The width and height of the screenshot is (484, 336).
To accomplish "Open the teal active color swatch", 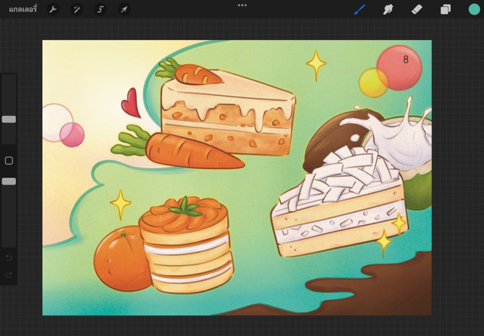I will pos(474,9).
